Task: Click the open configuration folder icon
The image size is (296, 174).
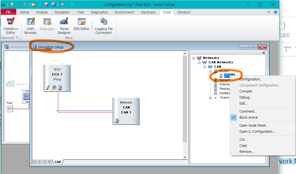Action: [34, 4]
